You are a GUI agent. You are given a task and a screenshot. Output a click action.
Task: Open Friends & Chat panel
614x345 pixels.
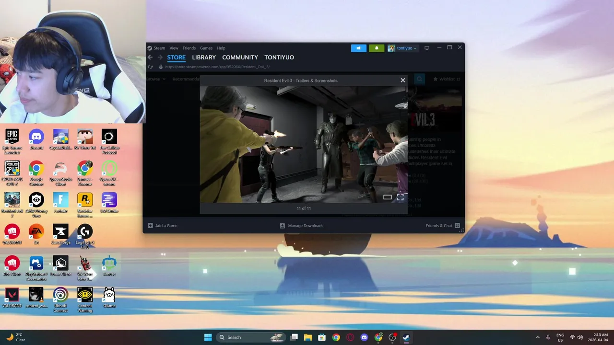pos(443,226)
